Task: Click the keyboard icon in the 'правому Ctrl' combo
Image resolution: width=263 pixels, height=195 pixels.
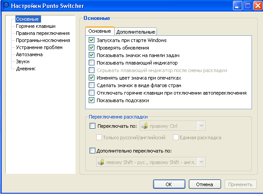Action: pos(144,126)
